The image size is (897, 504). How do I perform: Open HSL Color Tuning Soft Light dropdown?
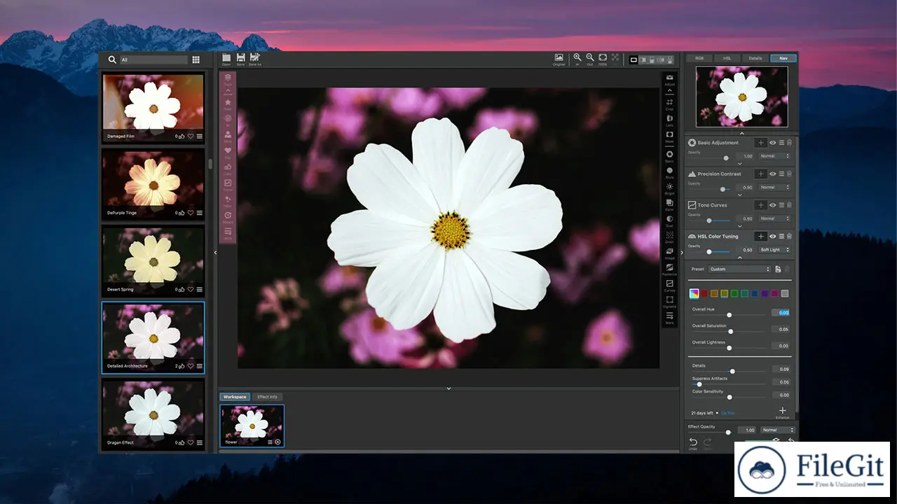(x=775, y=250)
